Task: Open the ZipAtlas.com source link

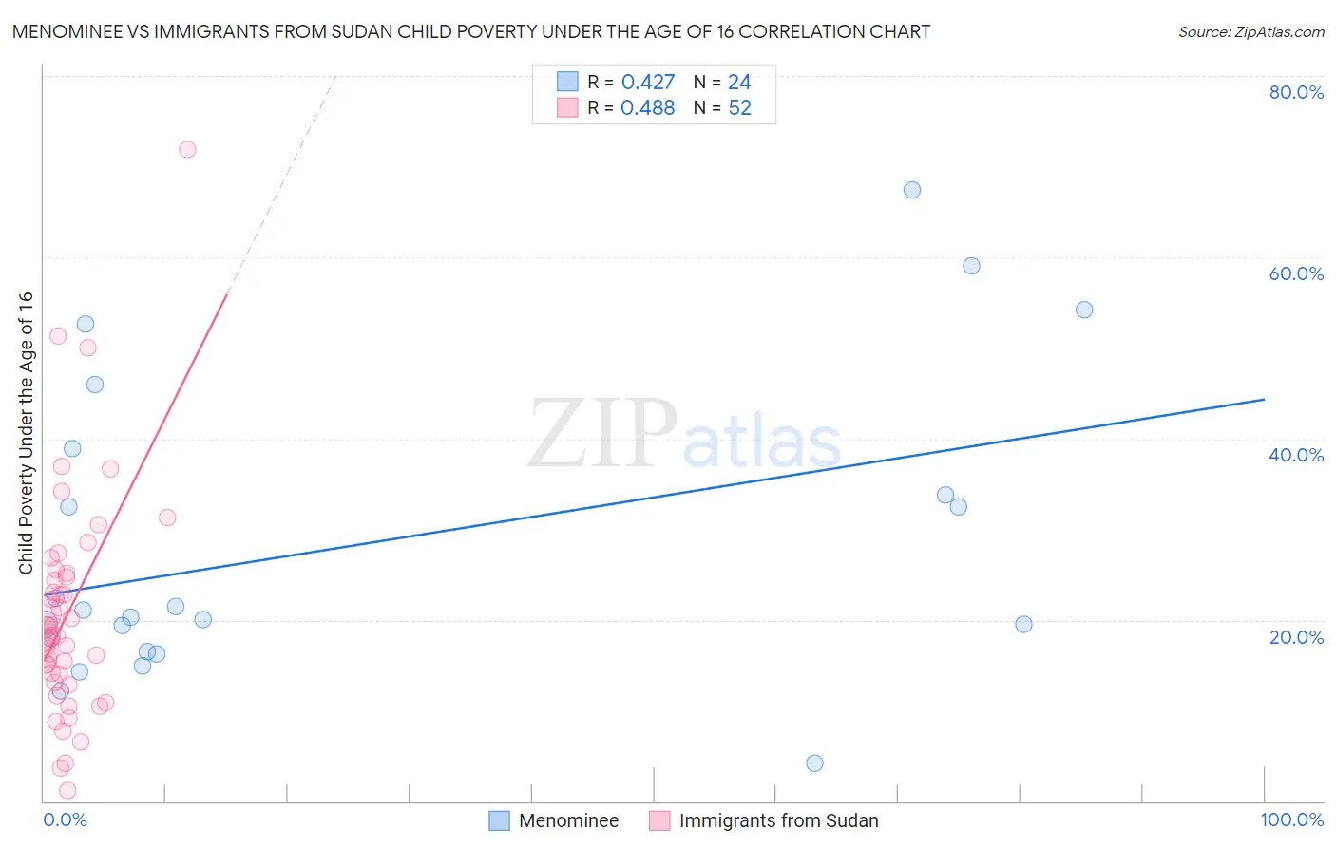Action: (1251, 32)
